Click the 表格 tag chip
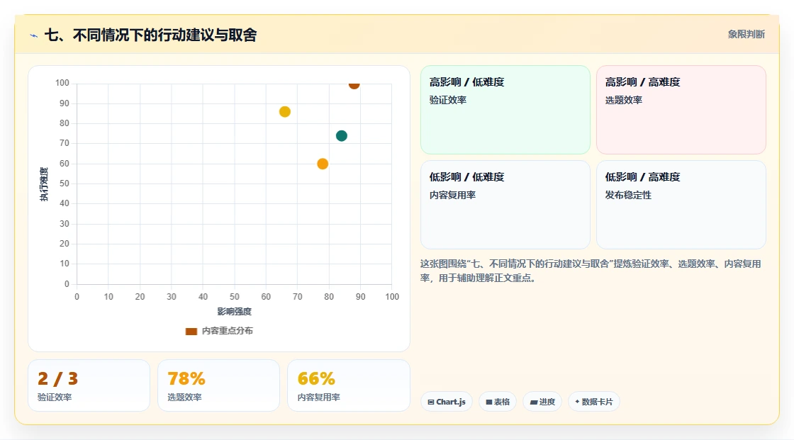This screenshot has width=794, height=440. click(498, 402)
